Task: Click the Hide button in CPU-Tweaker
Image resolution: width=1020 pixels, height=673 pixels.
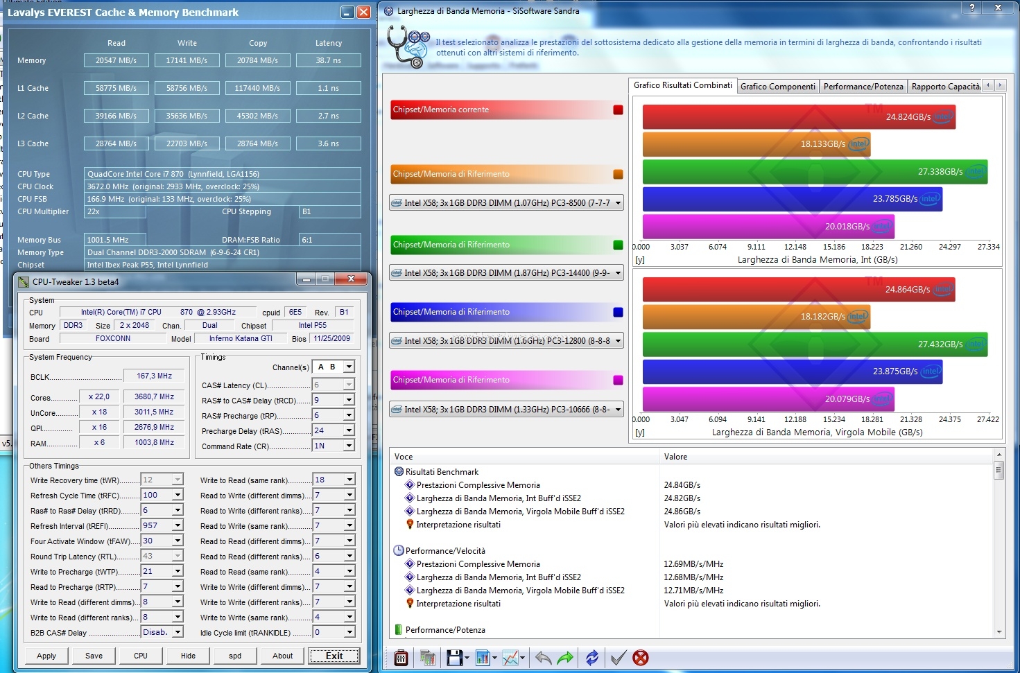Action: [x=188, y=656]
